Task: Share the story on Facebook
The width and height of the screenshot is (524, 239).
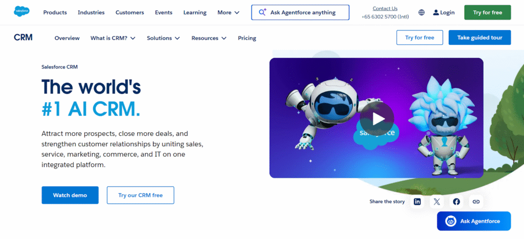Action: coord(456,202)
